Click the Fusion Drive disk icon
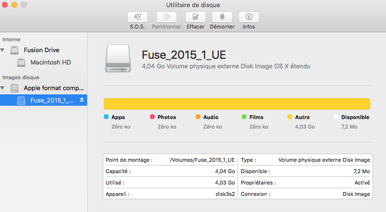The image size is (386, 212). [15, 50]
